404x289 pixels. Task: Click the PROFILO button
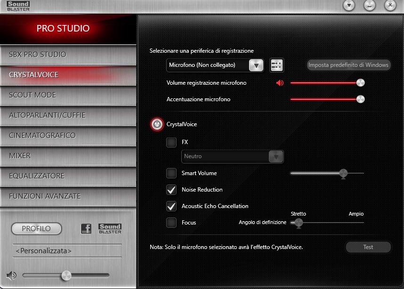click(x=36, y=229)
